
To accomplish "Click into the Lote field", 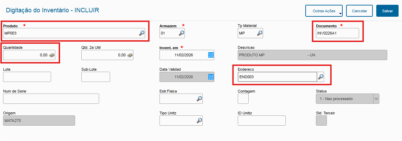I will click(x=27, y=77).
